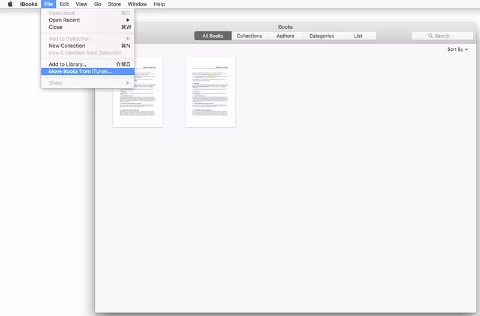Click the Search field
This screenshot has width=480, height=316.
(442, 36)
